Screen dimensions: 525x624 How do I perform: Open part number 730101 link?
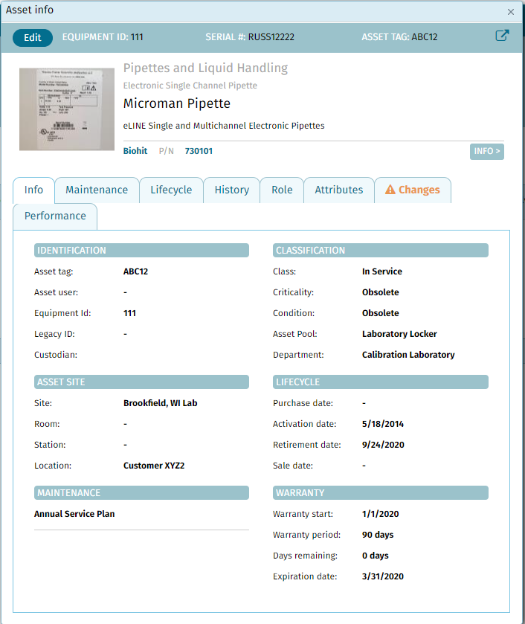tap(199, 151)
